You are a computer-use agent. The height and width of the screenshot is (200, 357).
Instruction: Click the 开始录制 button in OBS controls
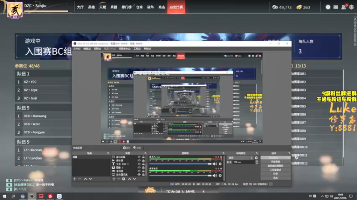275,162
